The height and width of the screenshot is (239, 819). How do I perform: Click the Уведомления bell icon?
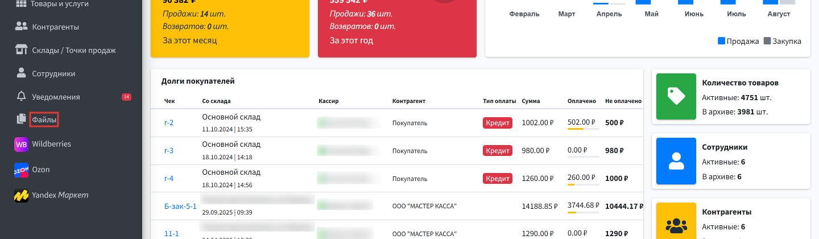tap(22, 96)
